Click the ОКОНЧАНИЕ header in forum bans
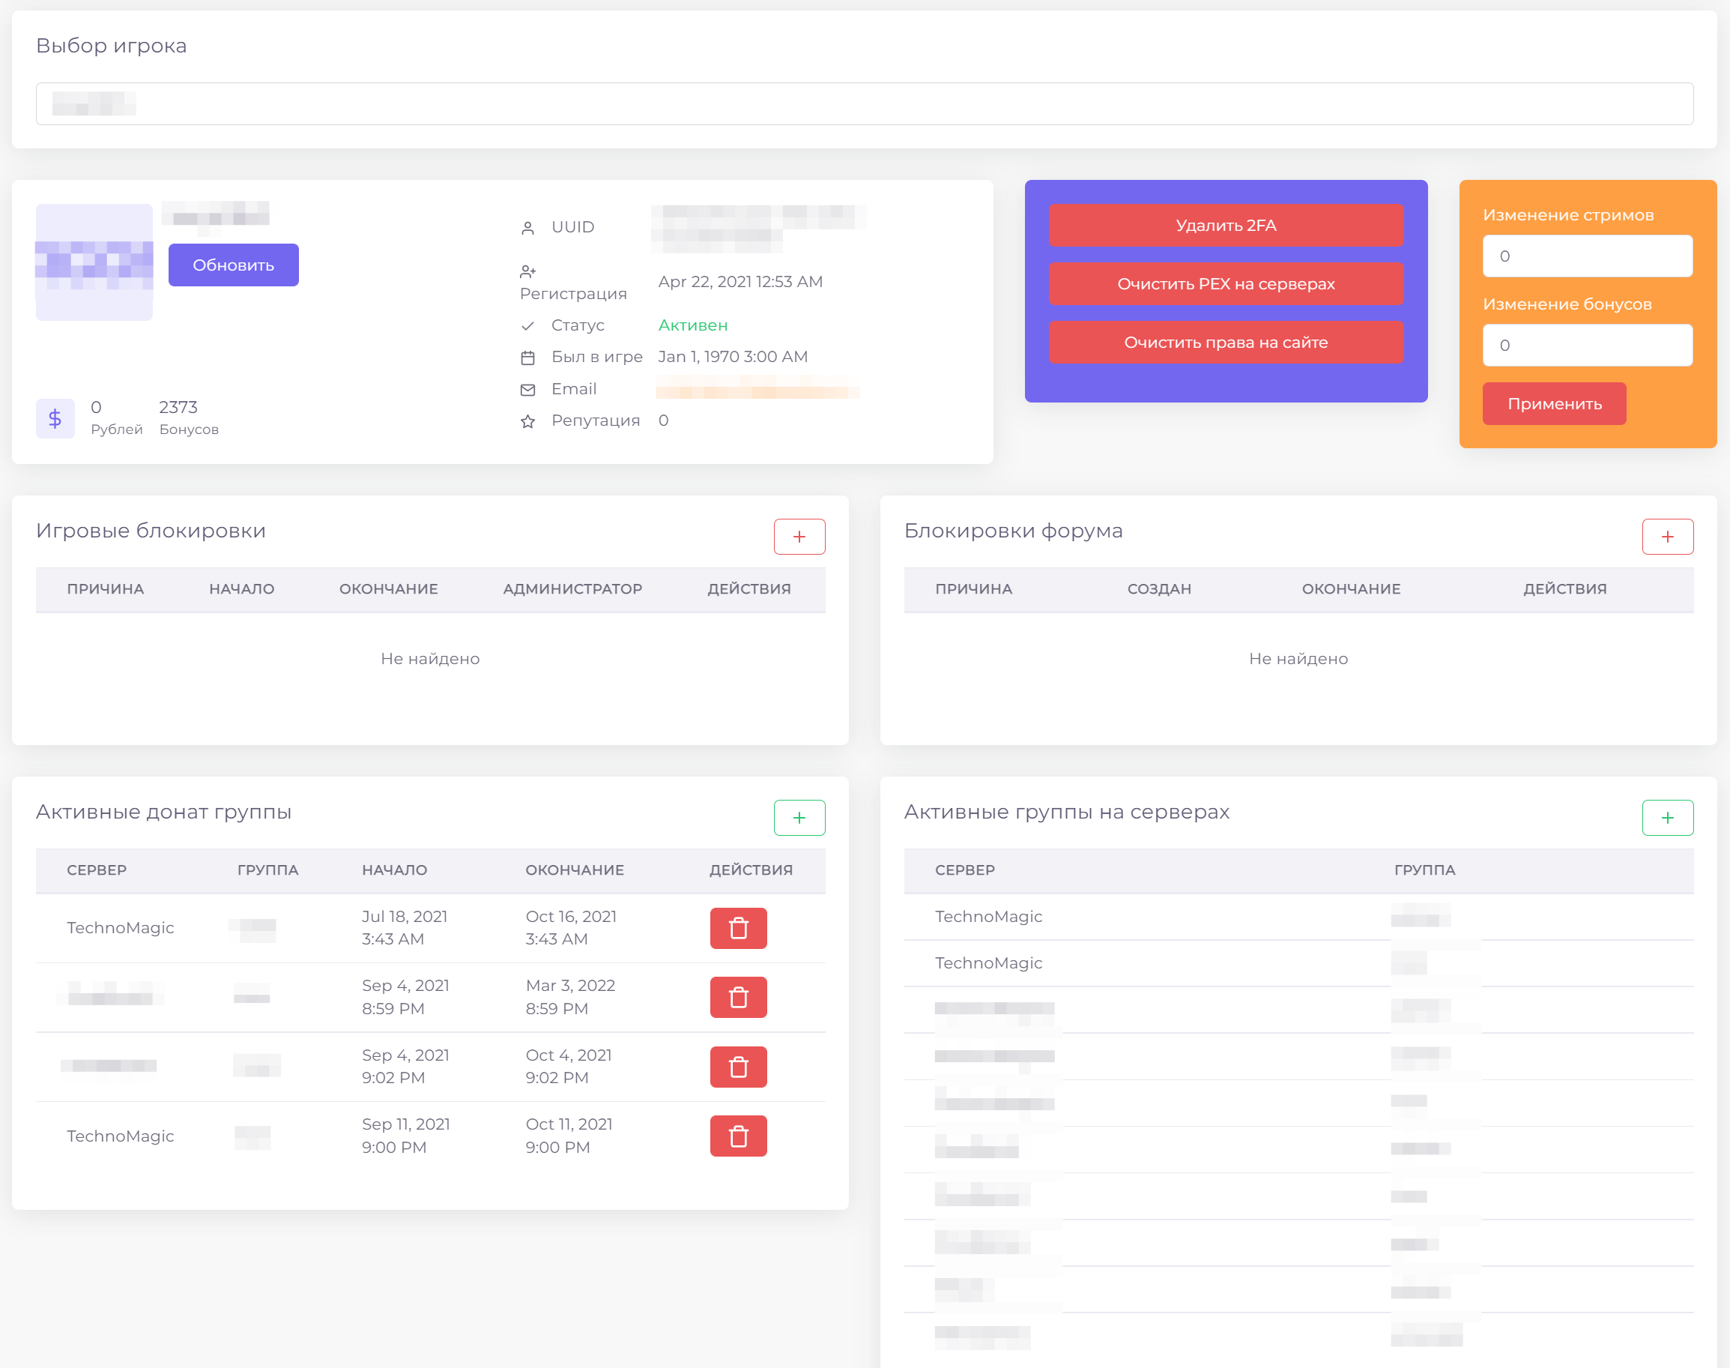 (1352, 588)
